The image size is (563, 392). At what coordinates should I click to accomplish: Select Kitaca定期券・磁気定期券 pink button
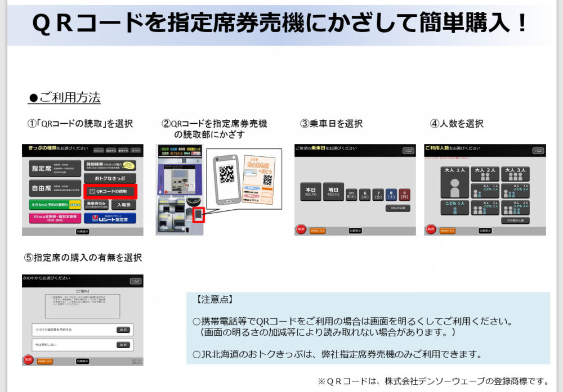(x=55, y=218)
